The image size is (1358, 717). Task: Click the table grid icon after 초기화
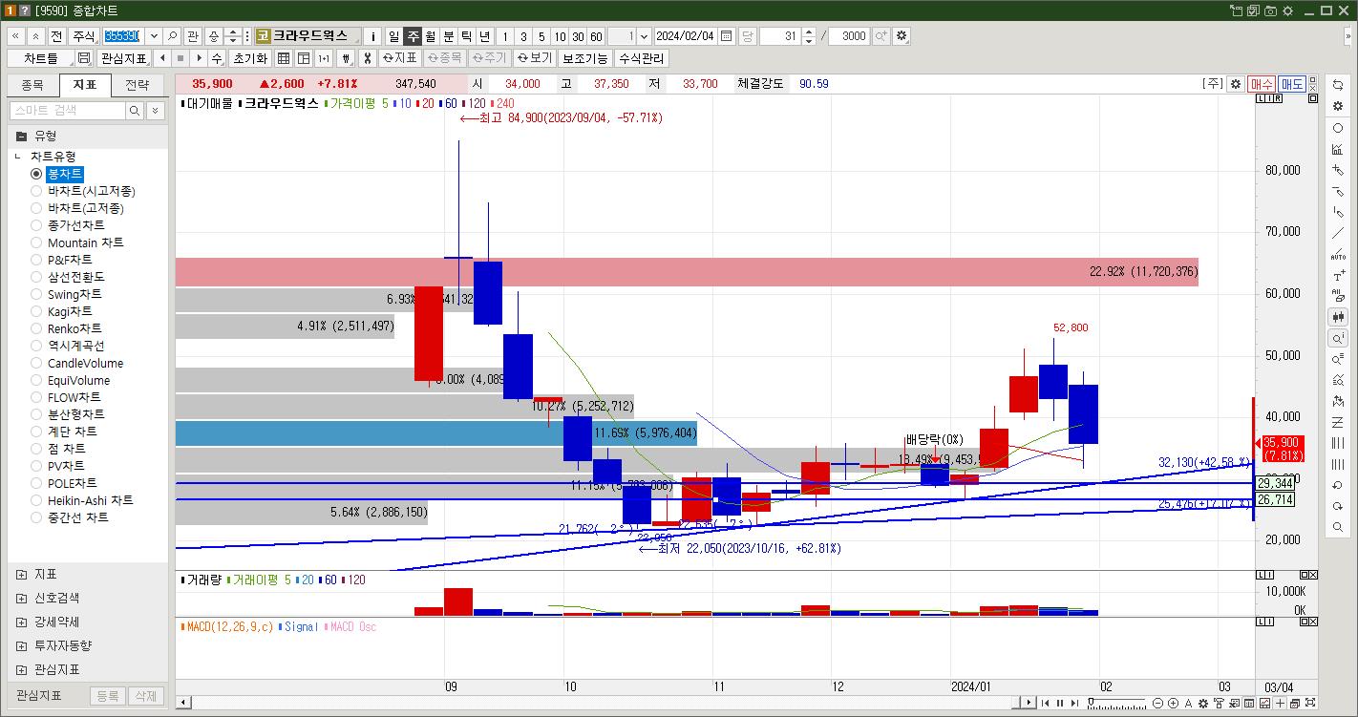[284, 58]
